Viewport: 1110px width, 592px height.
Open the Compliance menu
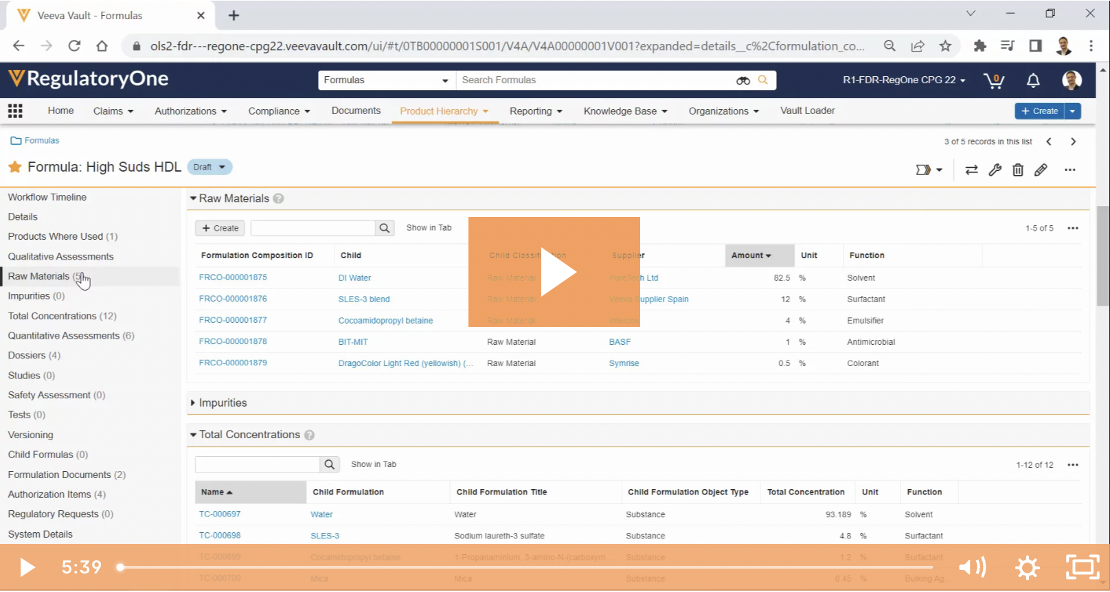(279, 111)
